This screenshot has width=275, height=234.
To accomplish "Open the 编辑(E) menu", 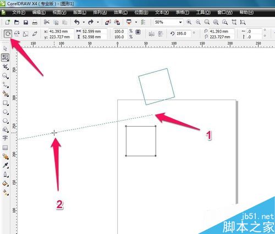I will point(39,13).
